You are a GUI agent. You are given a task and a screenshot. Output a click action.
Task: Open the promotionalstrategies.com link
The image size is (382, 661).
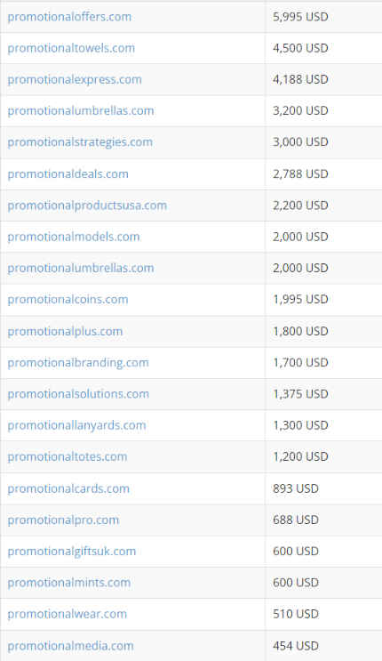[x=80, y=142]
